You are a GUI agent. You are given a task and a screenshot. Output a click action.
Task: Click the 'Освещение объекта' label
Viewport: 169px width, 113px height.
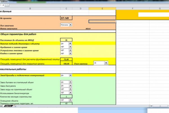[9, 101]
